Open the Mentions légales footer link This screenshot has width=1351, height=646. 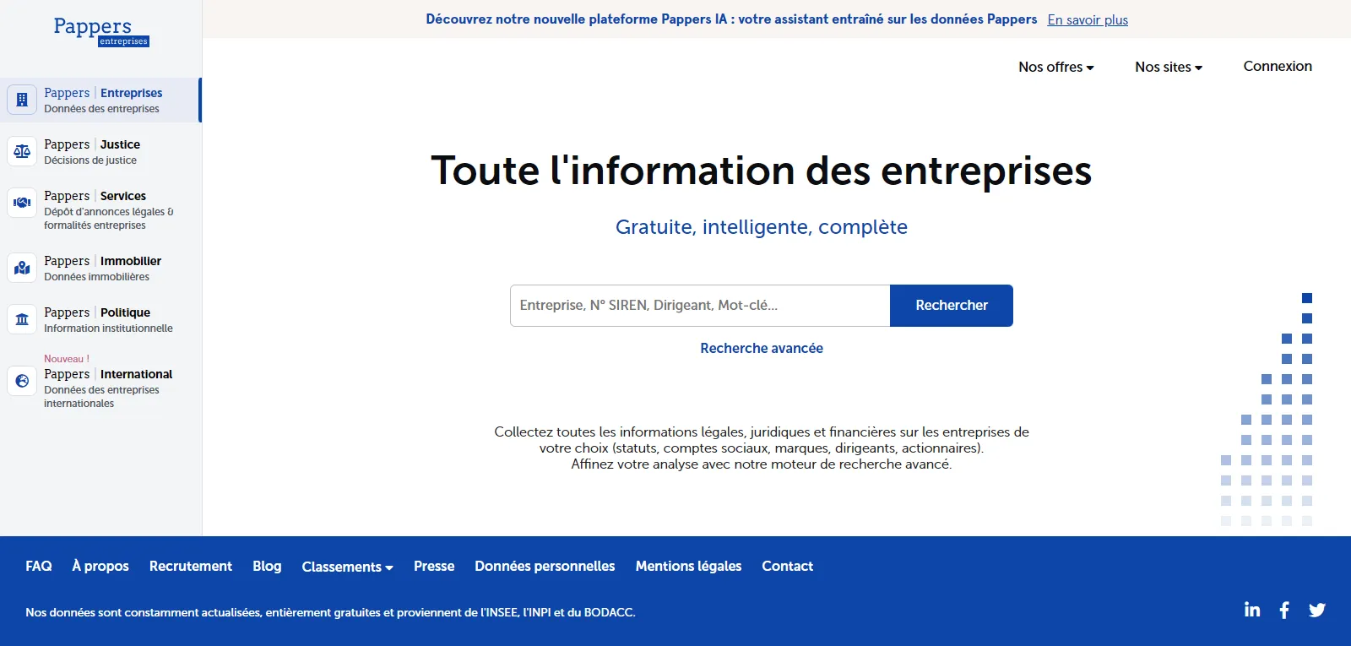[688, 566]
